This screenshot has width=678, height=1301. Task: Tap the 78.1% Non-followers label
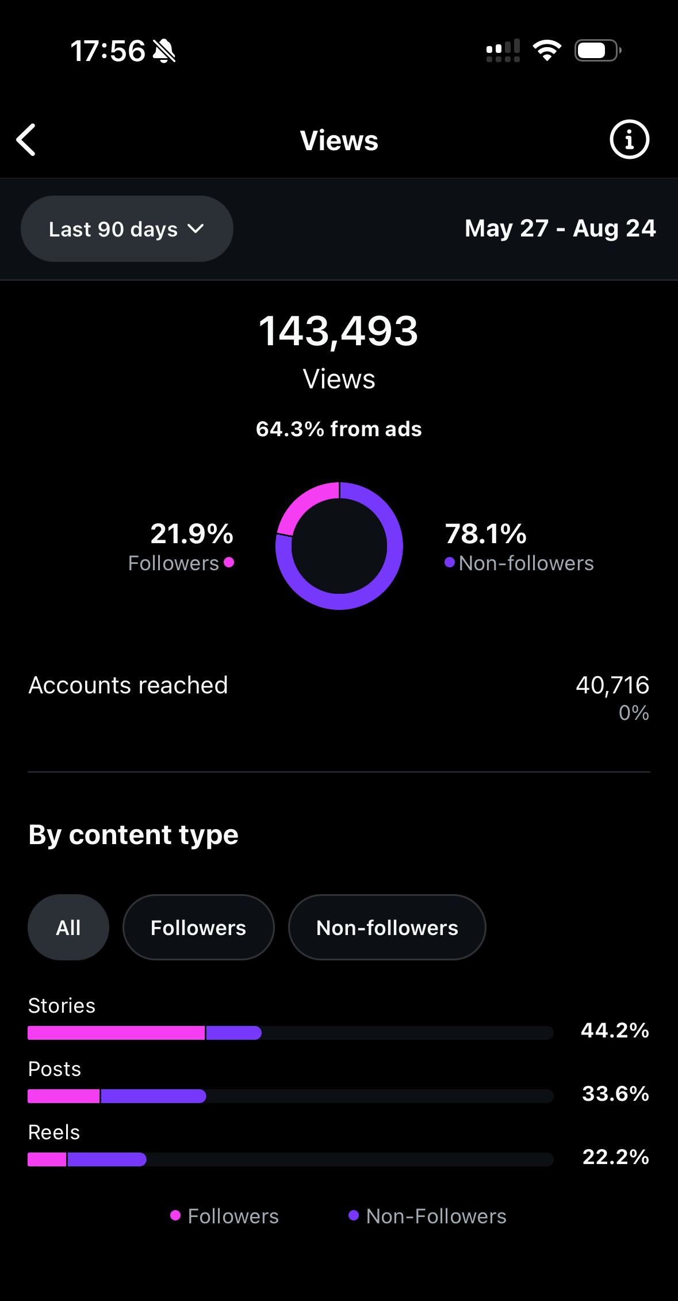pyautogui.click(x=519, y=547)
